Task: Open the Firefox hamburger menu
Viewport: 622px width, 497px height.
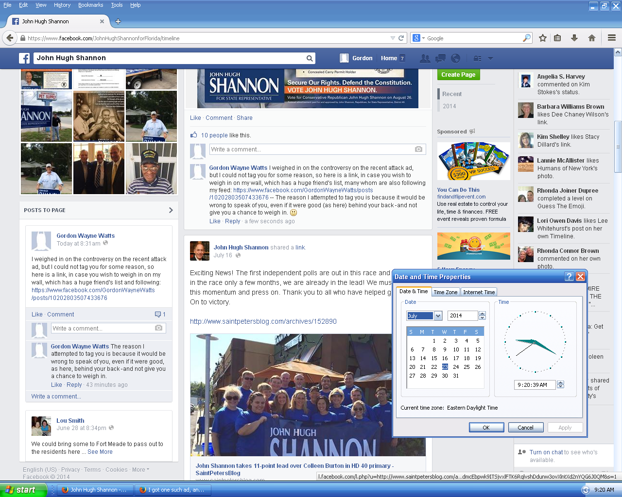Action: click(x=612, y=38)
